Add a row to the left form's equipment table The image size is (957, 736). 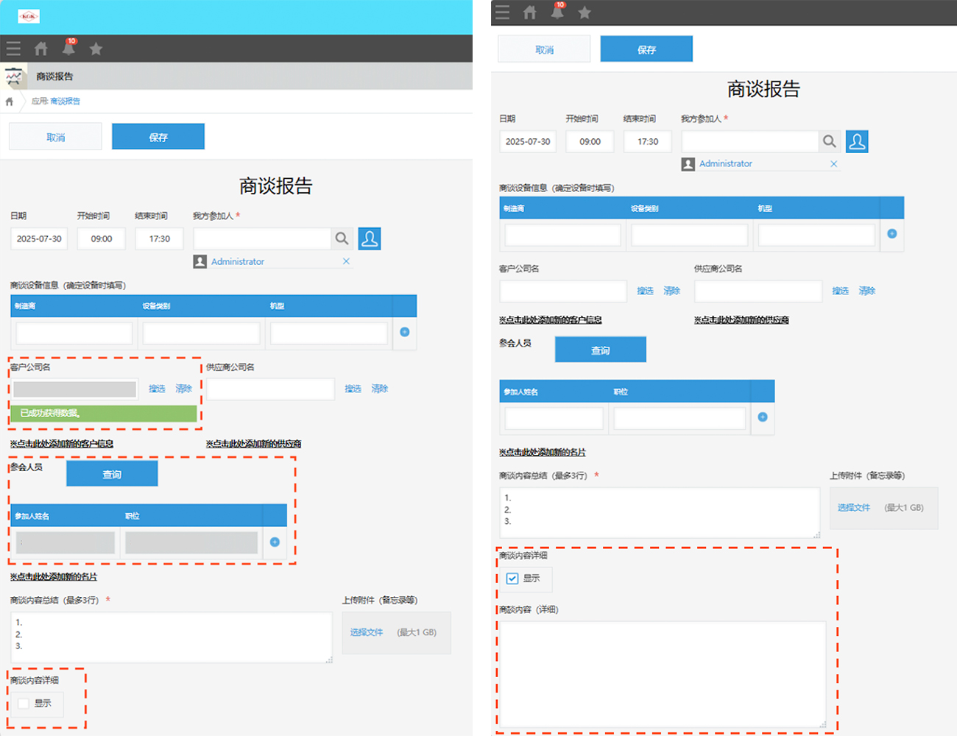(x=404, y=332)
